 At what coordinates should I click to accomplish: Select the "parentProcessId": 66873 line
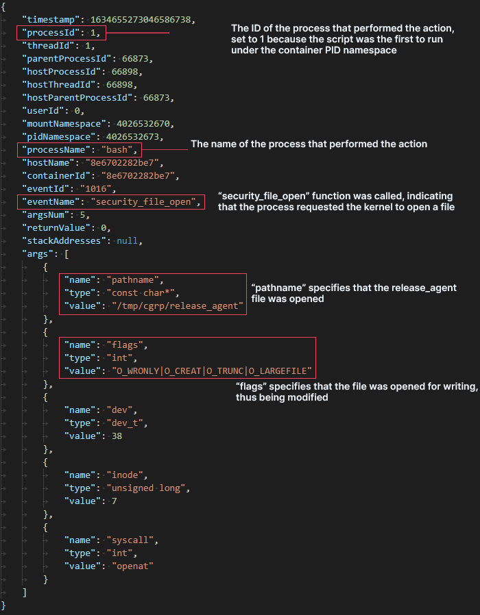tap(87, 58)
